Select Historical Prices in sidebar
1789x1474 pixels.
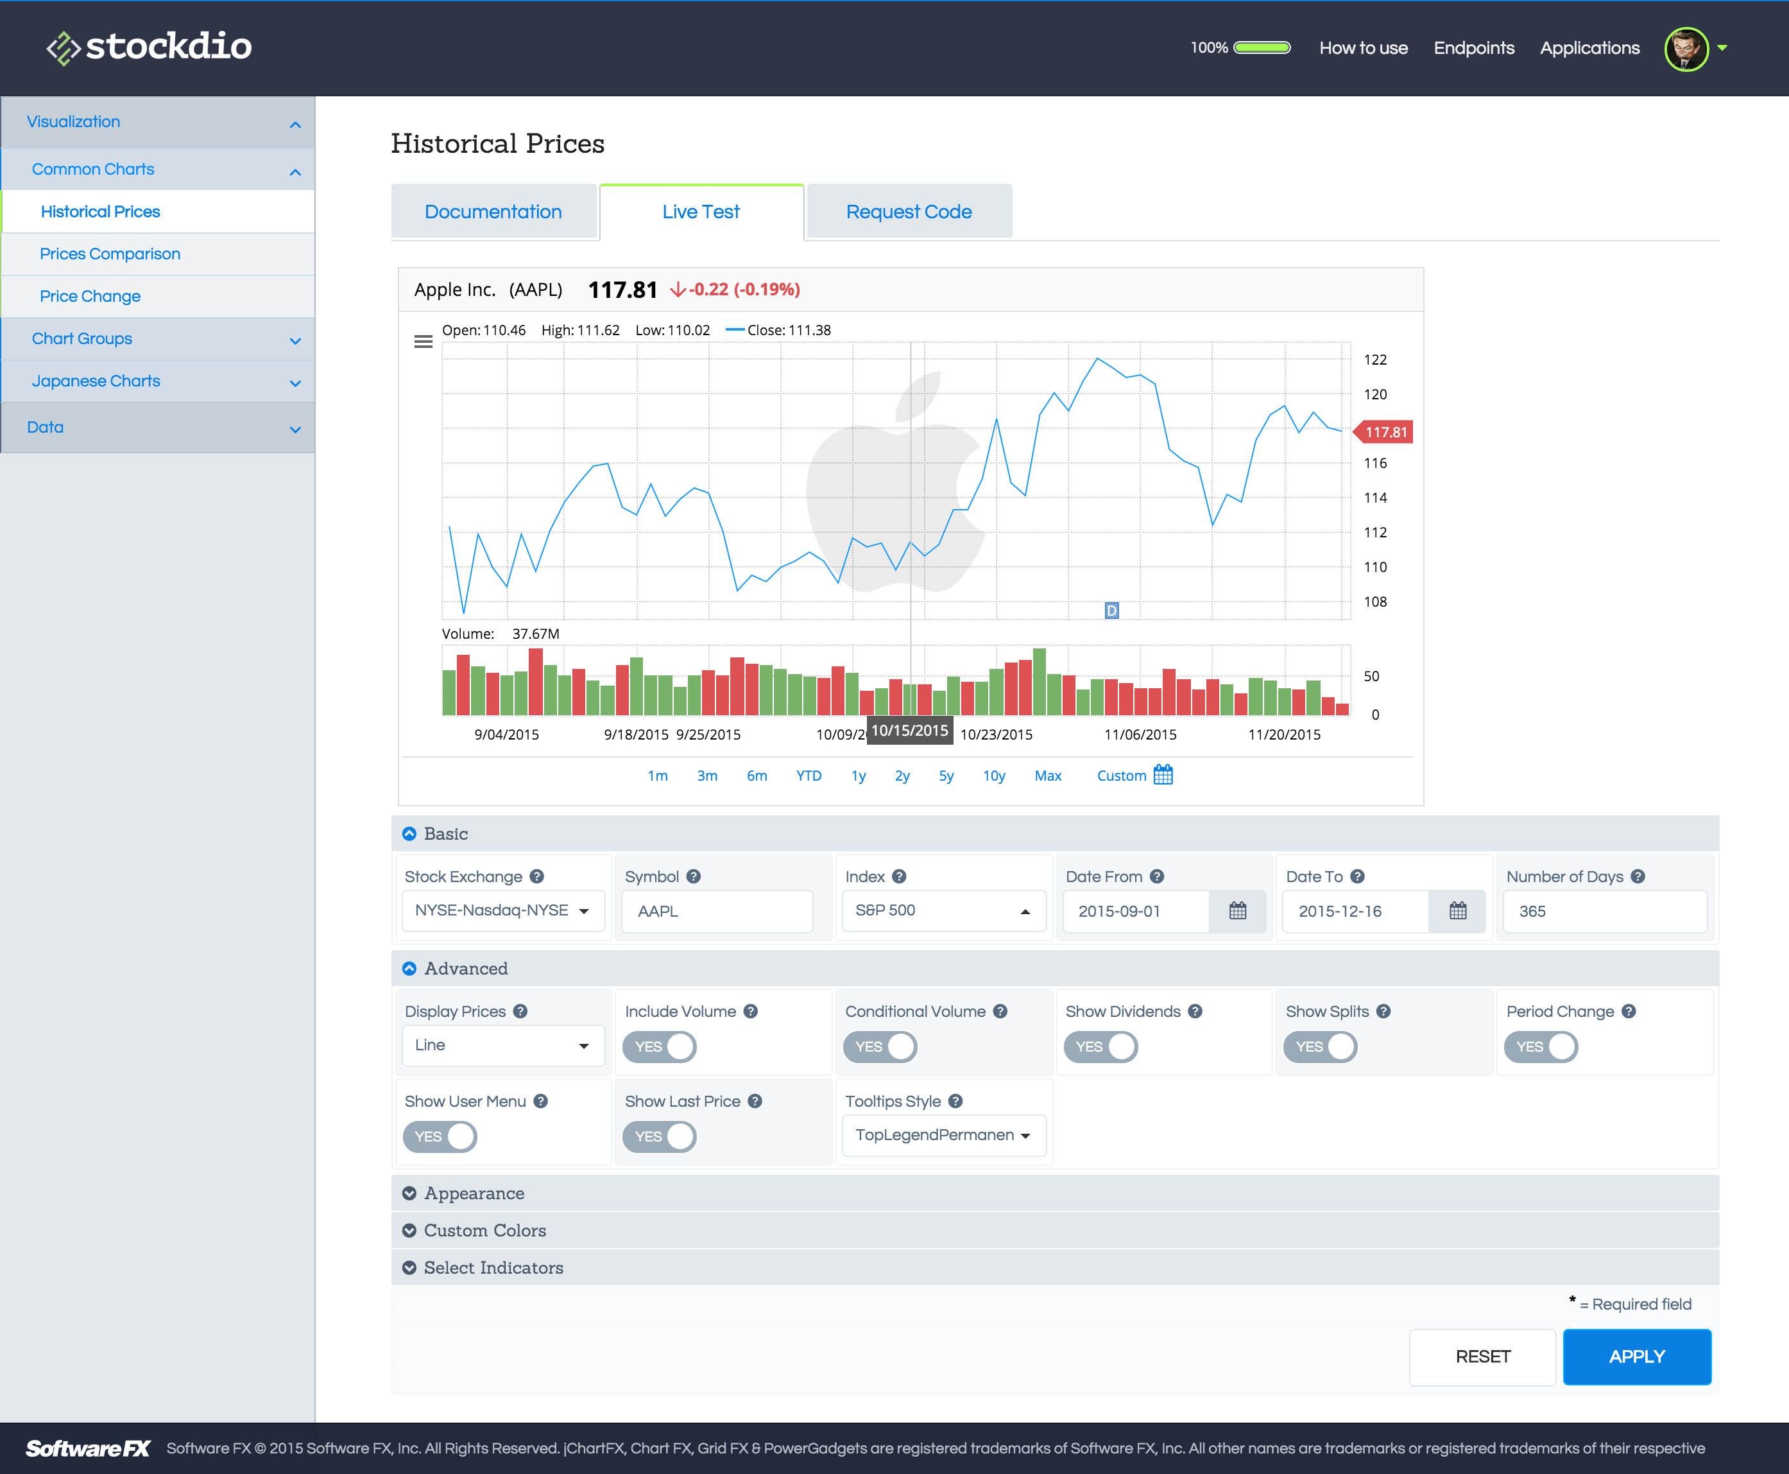point(158,211)
